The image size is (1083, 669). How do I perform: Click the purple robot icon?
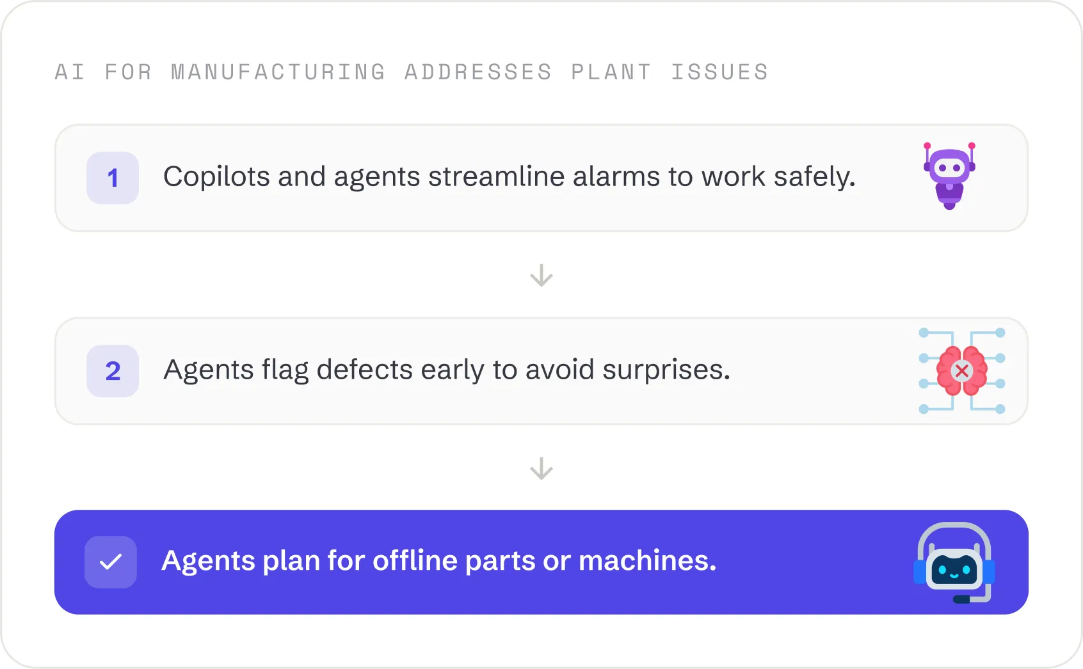tap(949, 176)
